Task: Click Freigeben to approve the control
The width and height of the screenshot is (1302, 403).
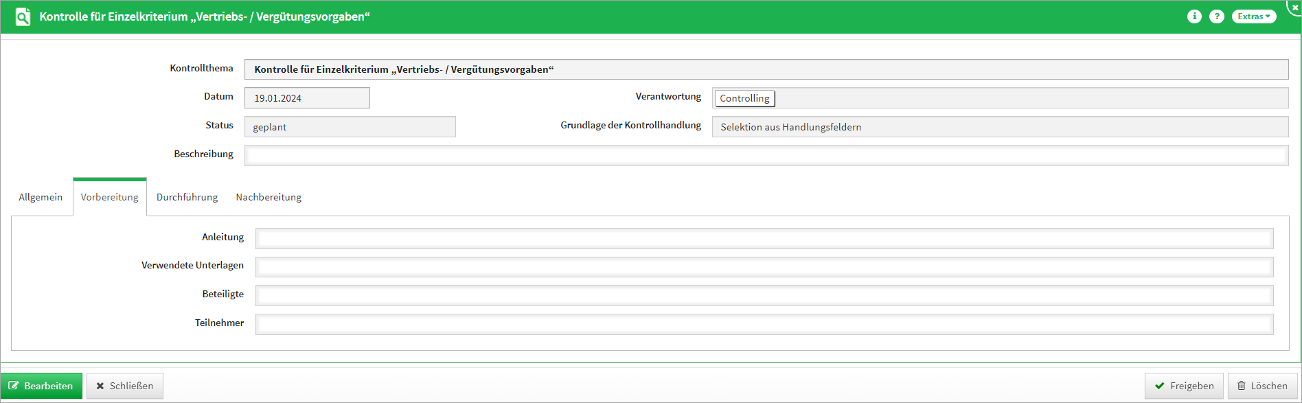Action: pos(1183,386)
